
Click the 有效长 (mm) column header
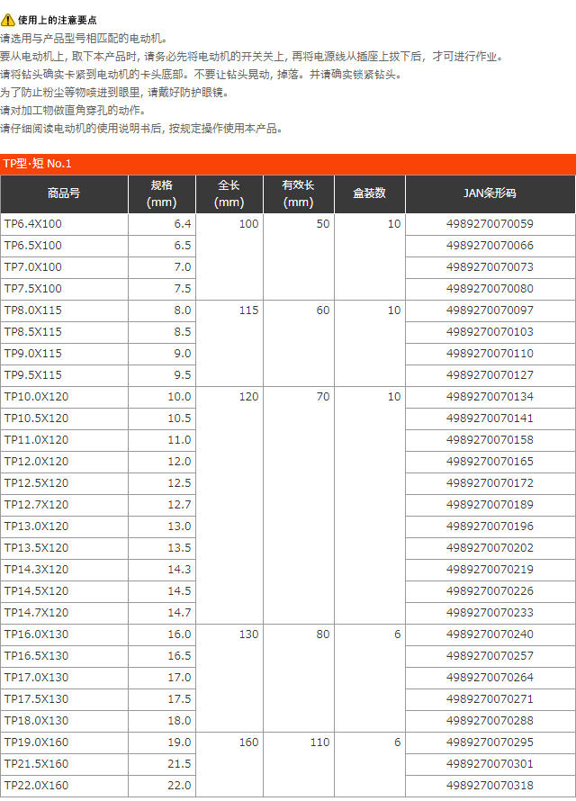click(x=298, y=193)
